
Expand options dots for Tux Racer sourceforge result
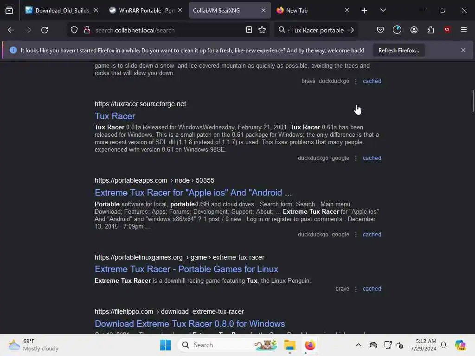356,158
